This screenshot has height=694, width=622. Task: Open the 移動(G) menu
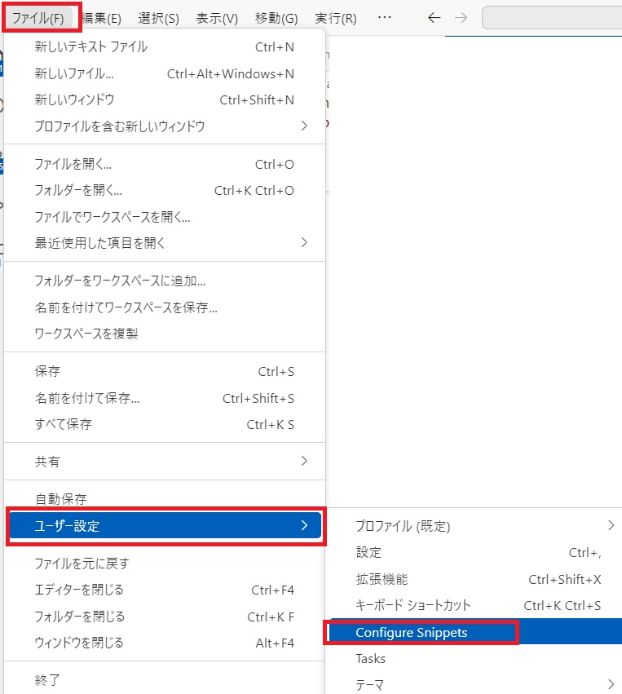(276, 18)
